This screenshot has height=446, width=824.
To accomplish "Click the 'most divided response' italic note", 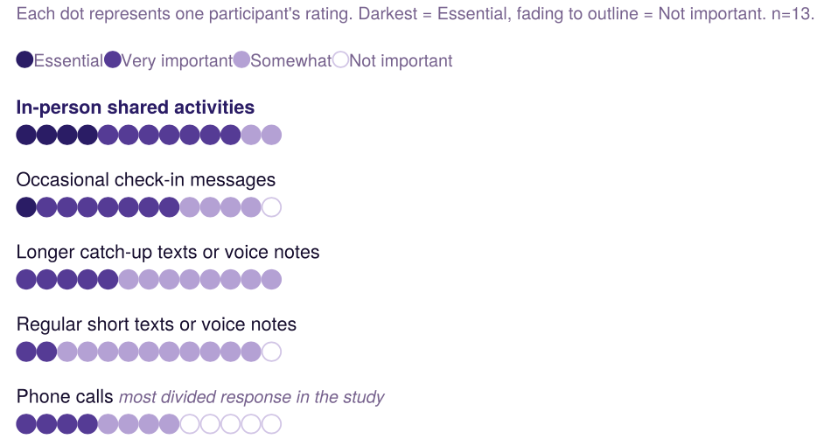I will pyautogui.click(x=252, y=397).
